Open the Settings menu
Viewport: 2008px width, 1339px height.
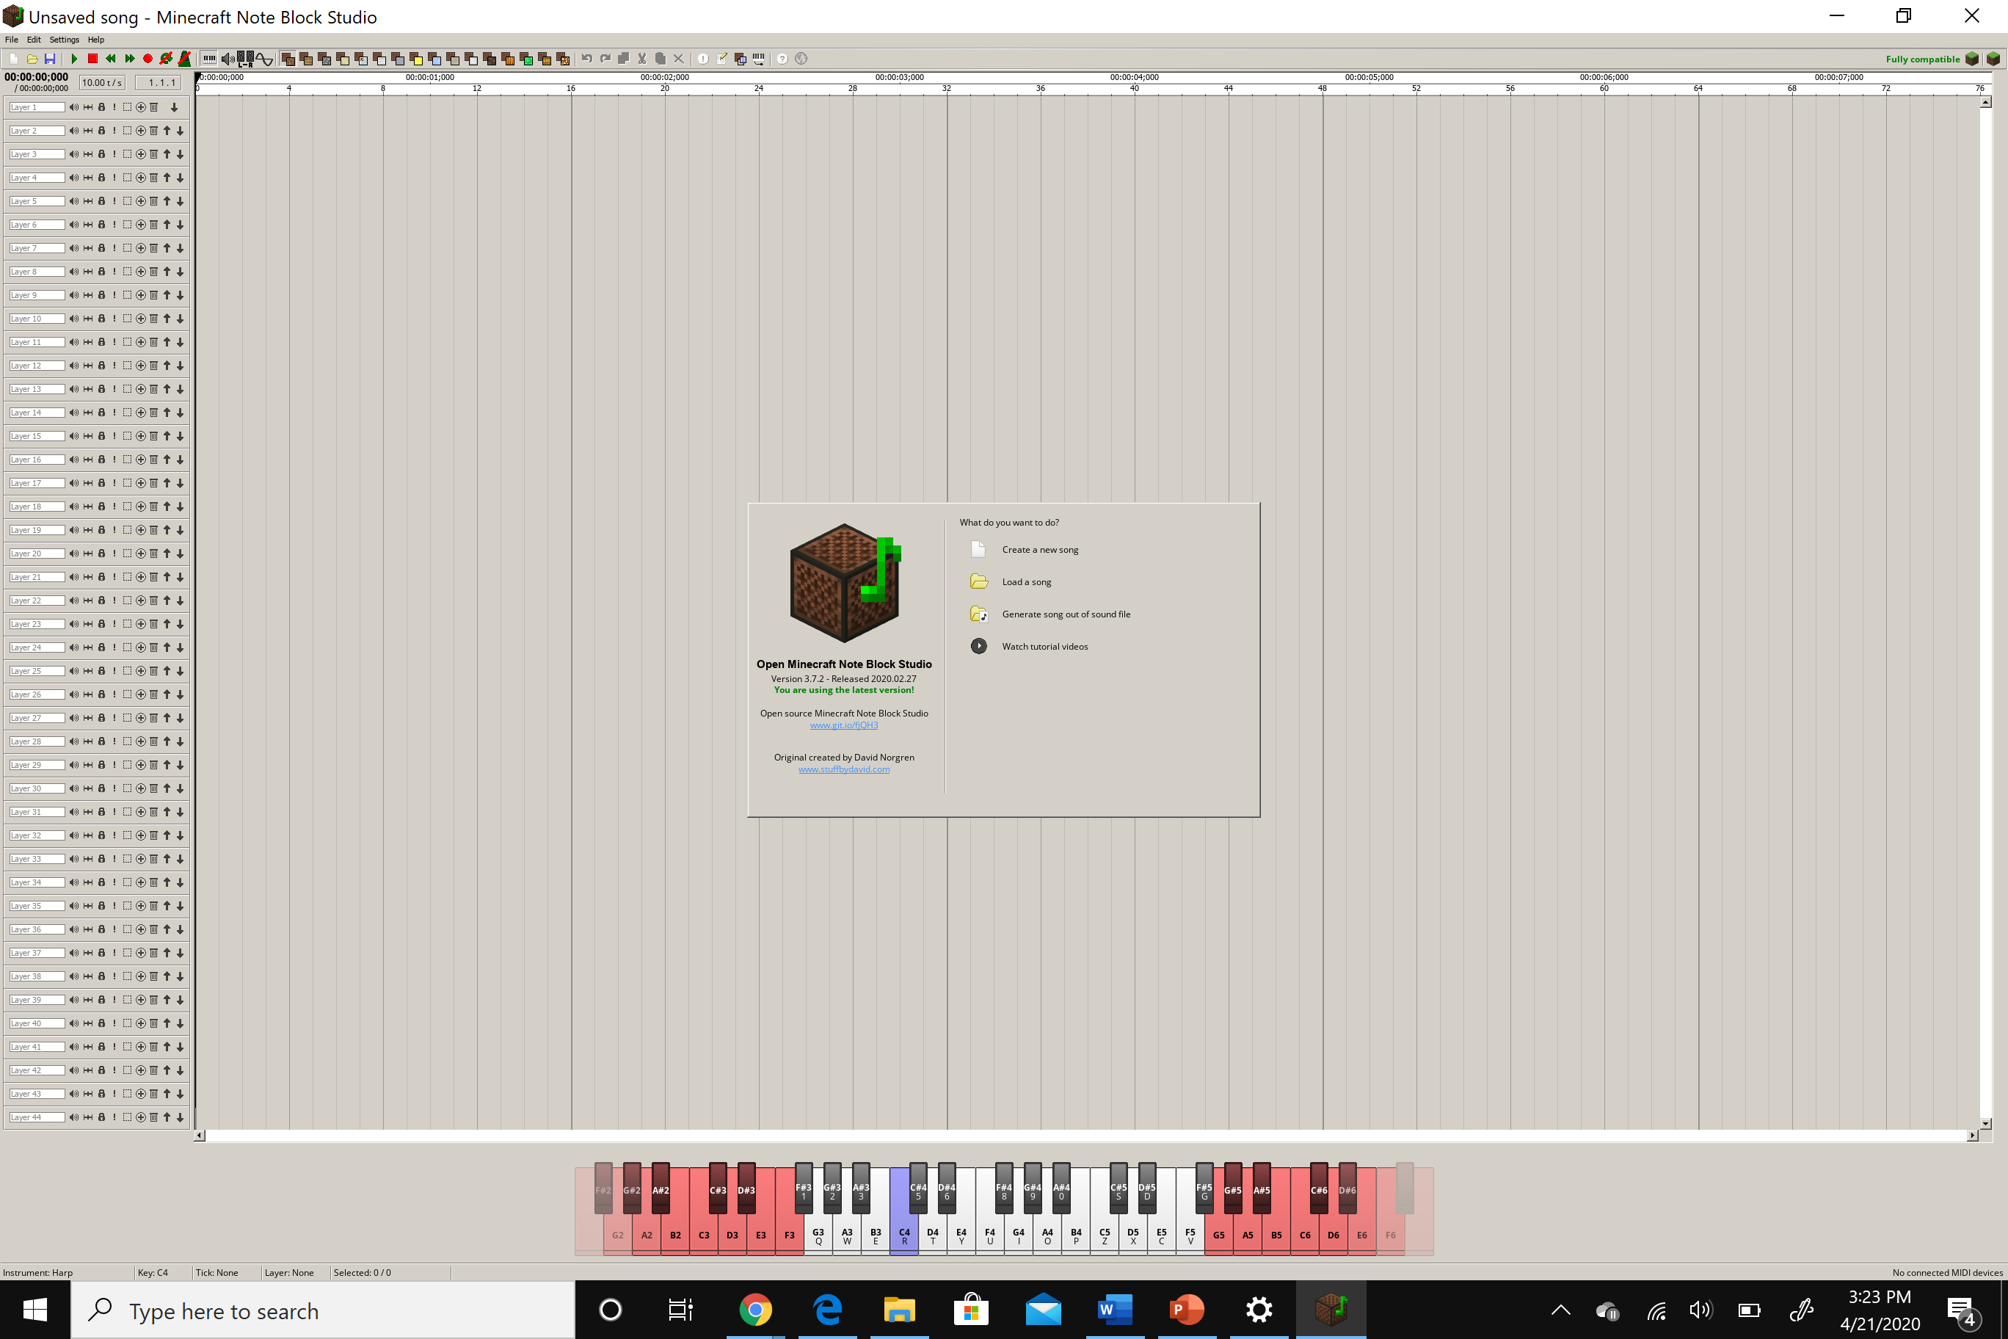tap(64, 40)
